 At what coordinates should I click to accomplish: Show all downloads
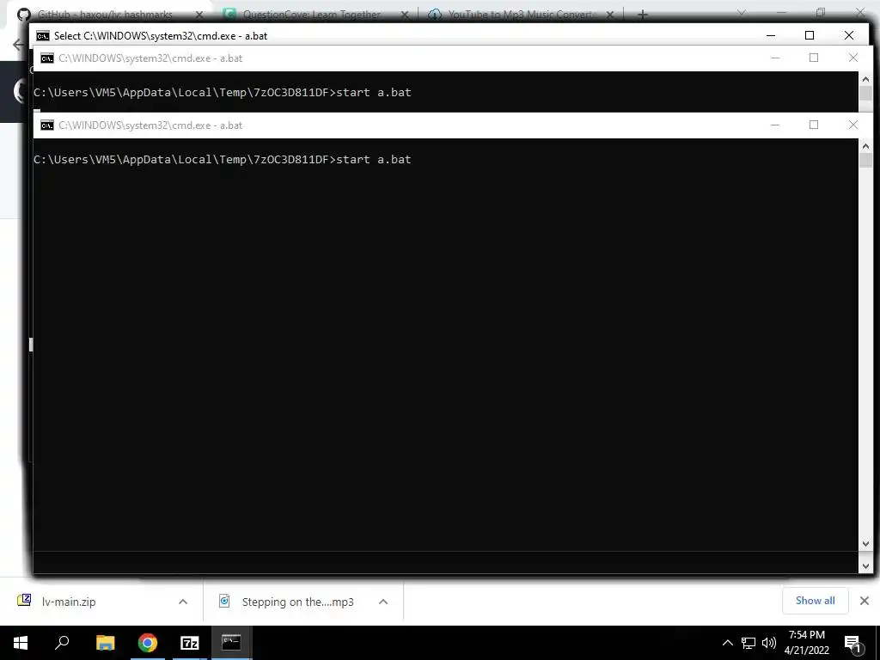815,601
